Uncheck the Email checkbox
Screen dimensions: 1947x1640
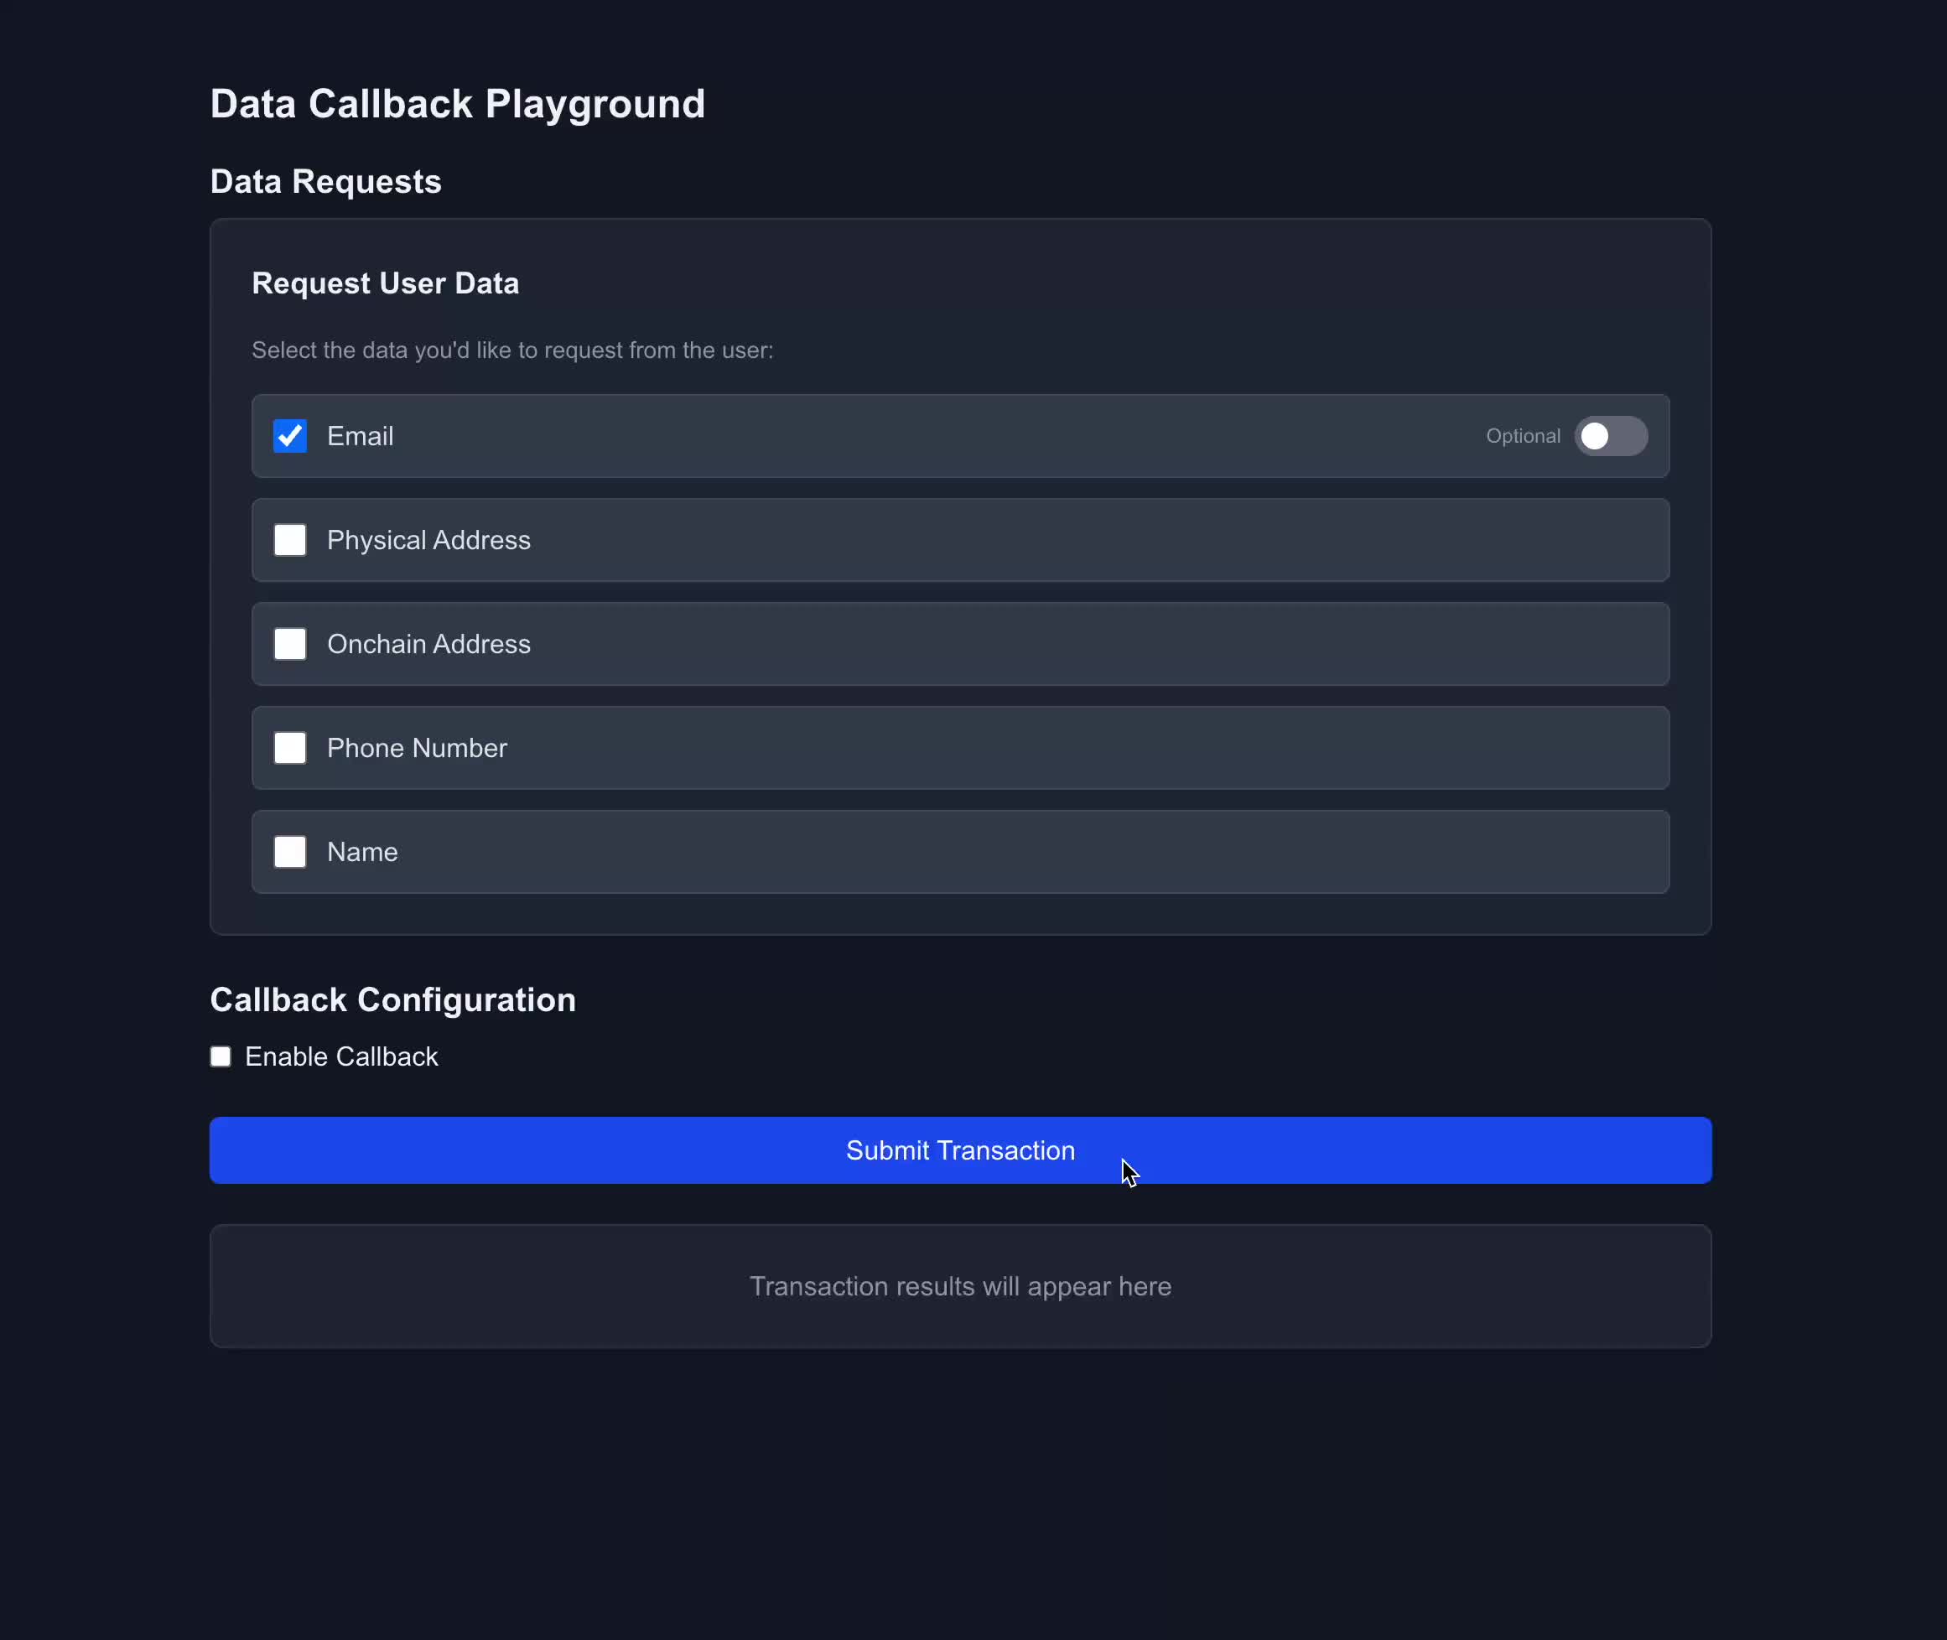[290, 436]
